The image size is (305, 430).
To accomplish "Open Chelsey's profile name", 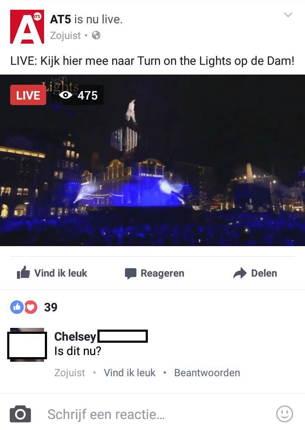I will pos(101,336).
